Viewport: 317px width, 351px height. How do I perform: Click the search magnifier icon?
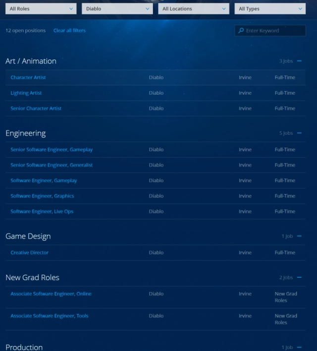tap(241, 31)
